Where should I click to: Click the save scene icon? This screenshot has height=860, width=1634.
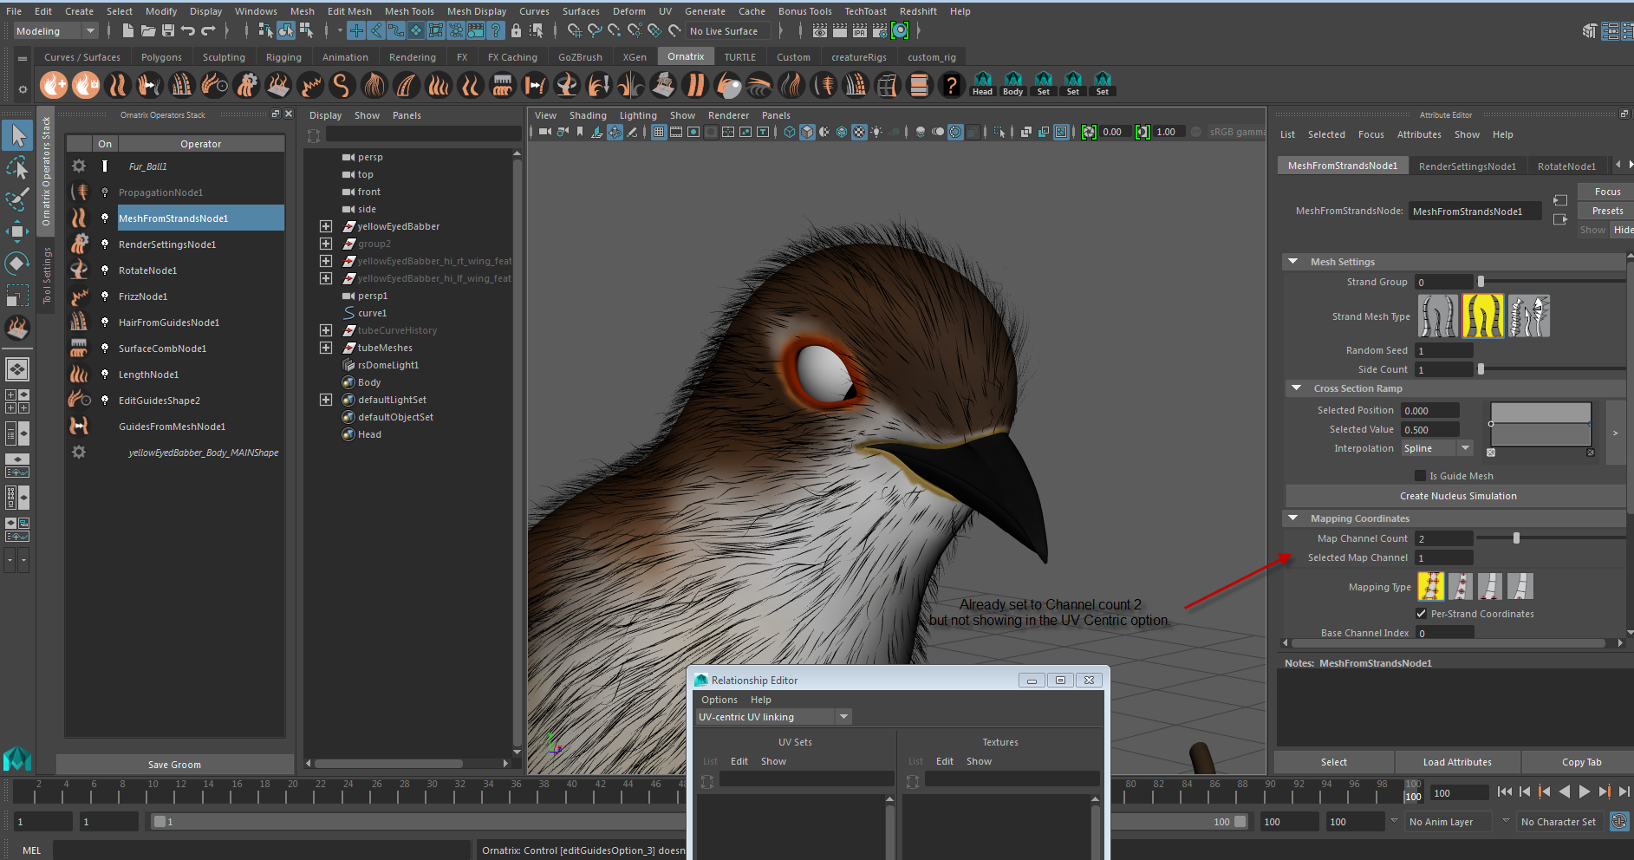pyautogui.click(x=168, y=31)
